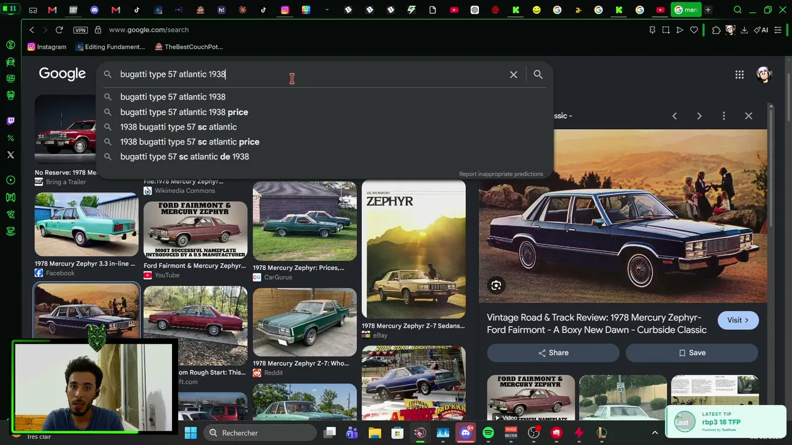Open File Explorer from the taskbar

point(374,433)
